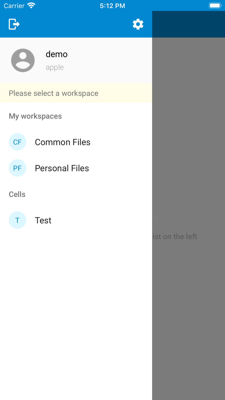Select the Test cell
The image size is (225, 400).
click(43, 220)
